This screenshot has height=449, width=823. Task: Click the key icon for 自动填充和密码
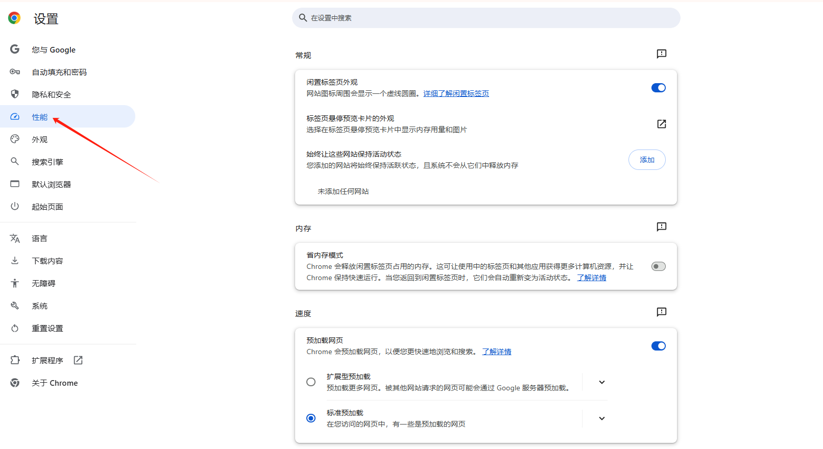(x=15, y=72)
